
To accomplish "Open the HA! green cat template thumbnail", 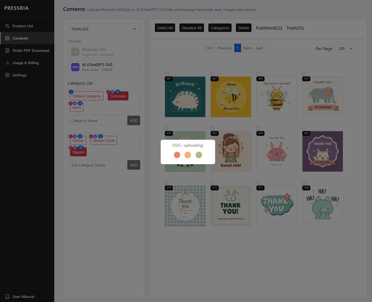I will (323, 204).
